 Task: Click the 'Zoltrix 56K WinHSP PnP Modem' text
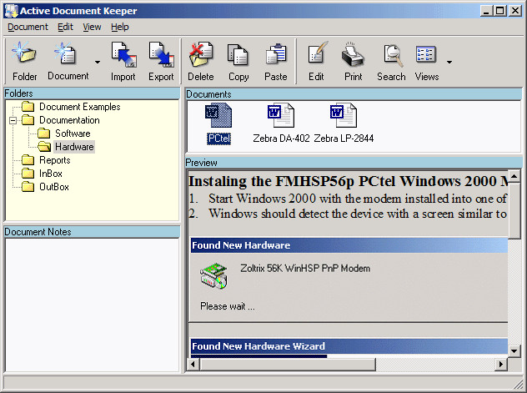(305, 269)
